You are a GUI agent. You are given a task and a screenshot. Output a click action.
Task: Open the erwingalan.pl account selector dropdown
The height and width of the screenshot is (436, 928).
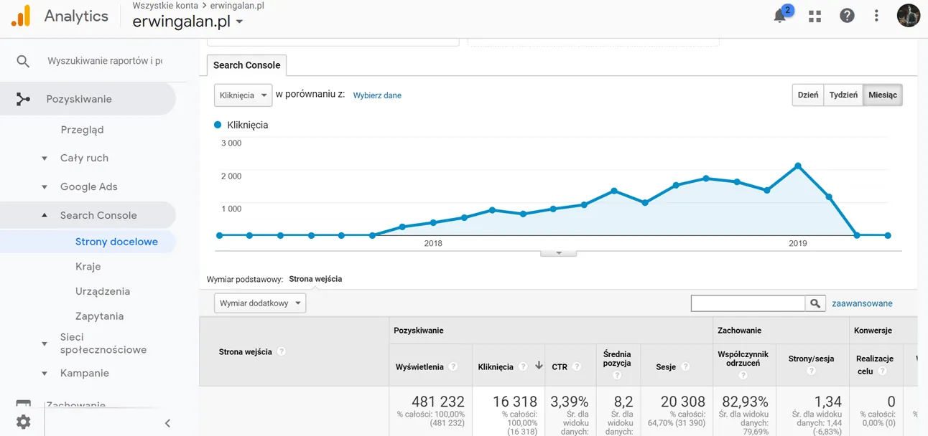coord(188,22)
